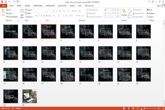Open the Font size combo box
This screenshot has height=110, width=165.
pos(50,11)
